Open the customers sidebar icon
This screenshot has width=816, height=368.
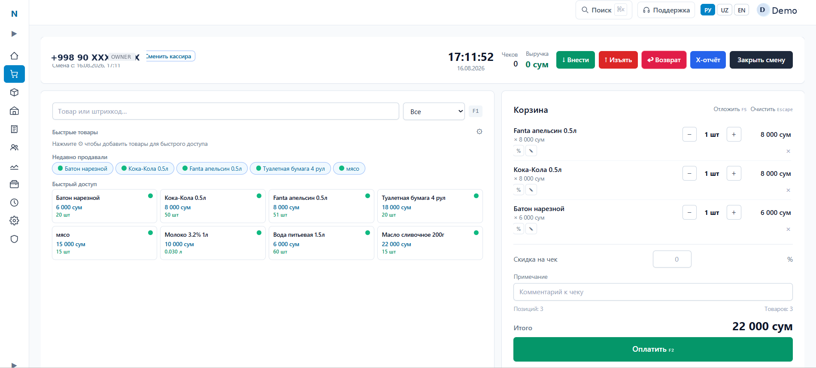[x=14, y=148]
